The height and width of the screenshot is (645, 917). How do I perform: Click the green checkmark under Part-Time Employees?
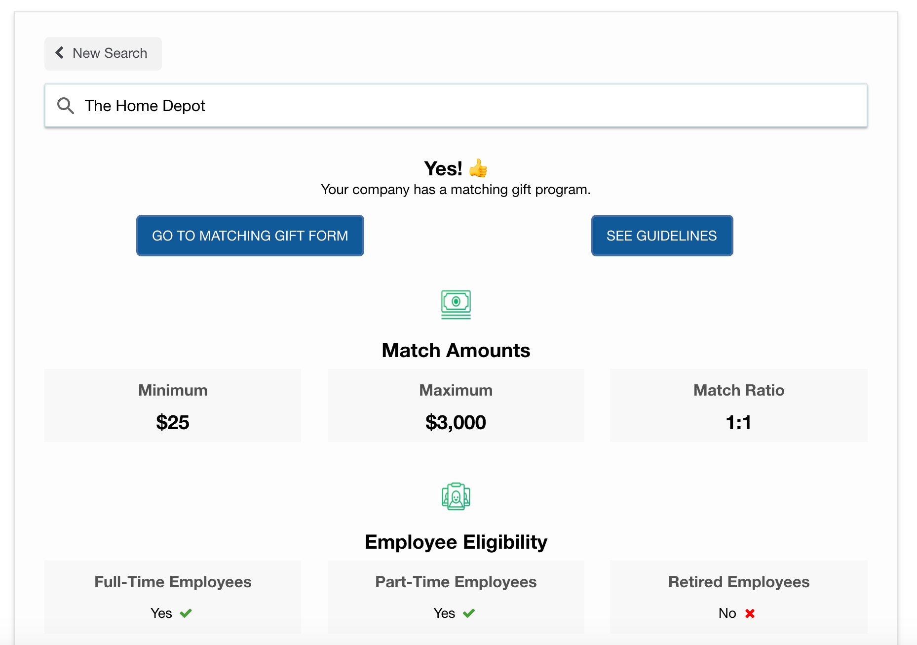coord(468,613)
